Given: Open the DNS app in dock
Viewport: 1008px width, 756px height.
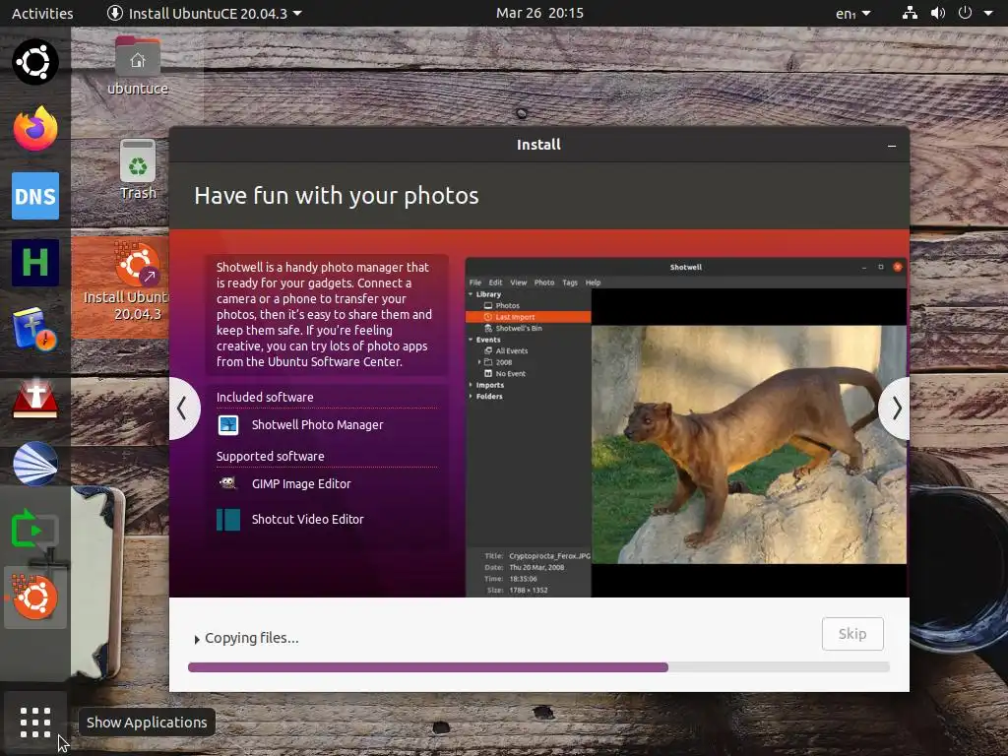Looking at the screenshot, I should [35, 196].
